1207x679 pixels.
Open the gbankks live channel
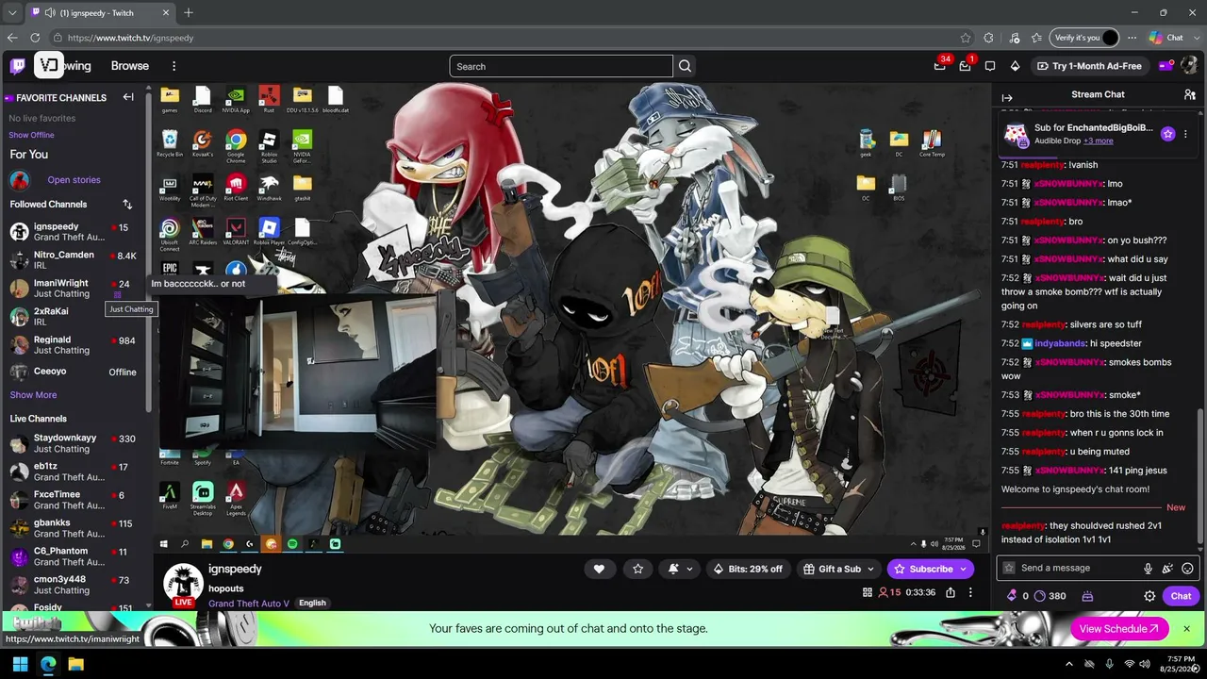coord(74,528)
